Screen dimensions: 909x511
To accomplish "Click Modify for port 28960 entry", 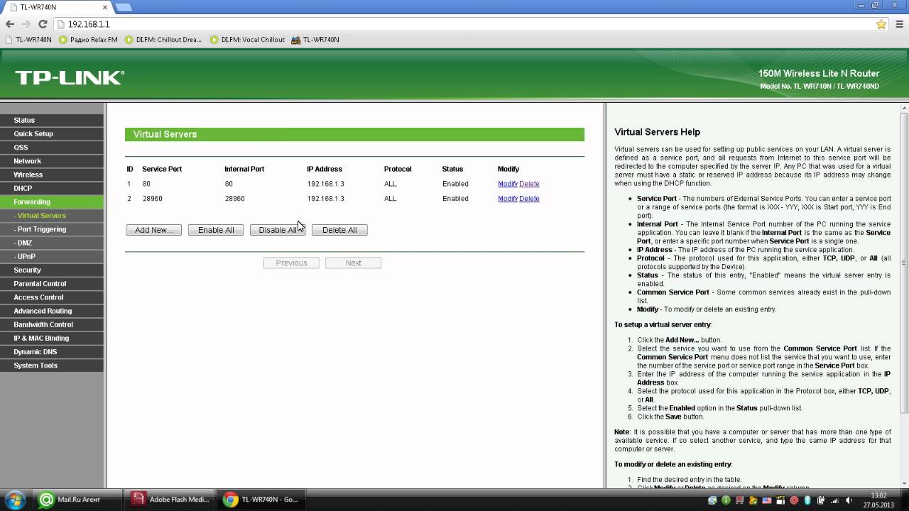I will pyautogui.click(x=508, y=199).
